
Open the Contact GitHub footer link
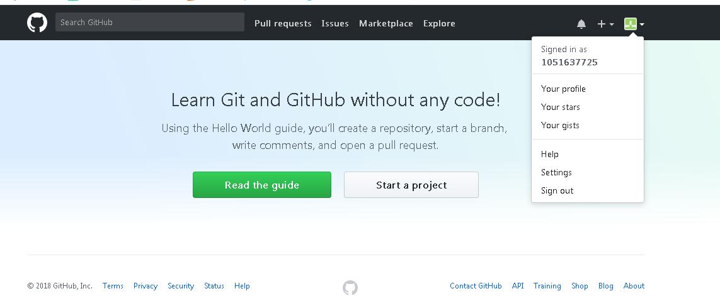click(476, 286)
